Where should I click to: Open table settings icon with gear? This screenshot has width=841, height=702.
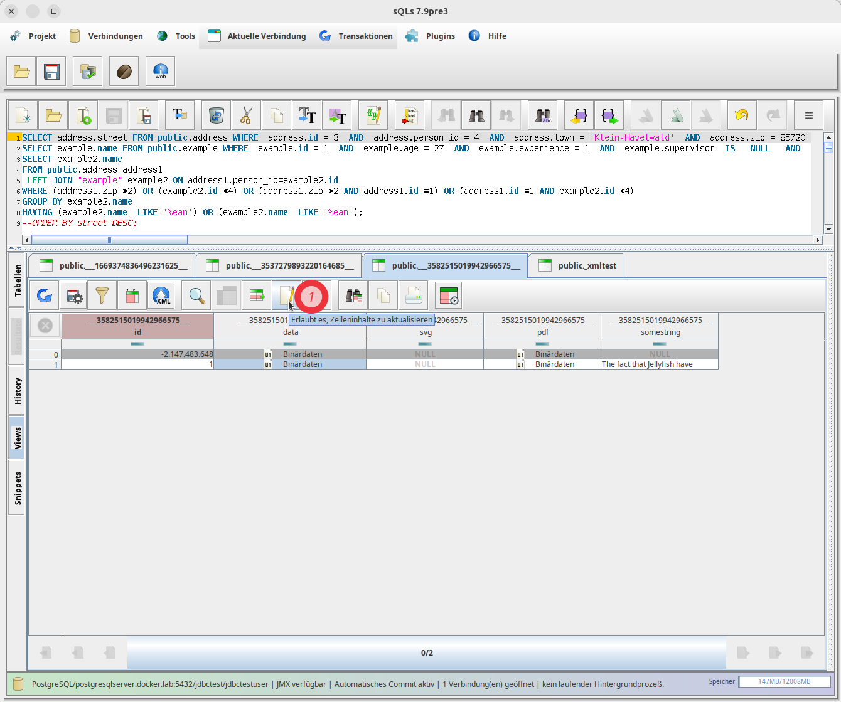coord(75,295)
